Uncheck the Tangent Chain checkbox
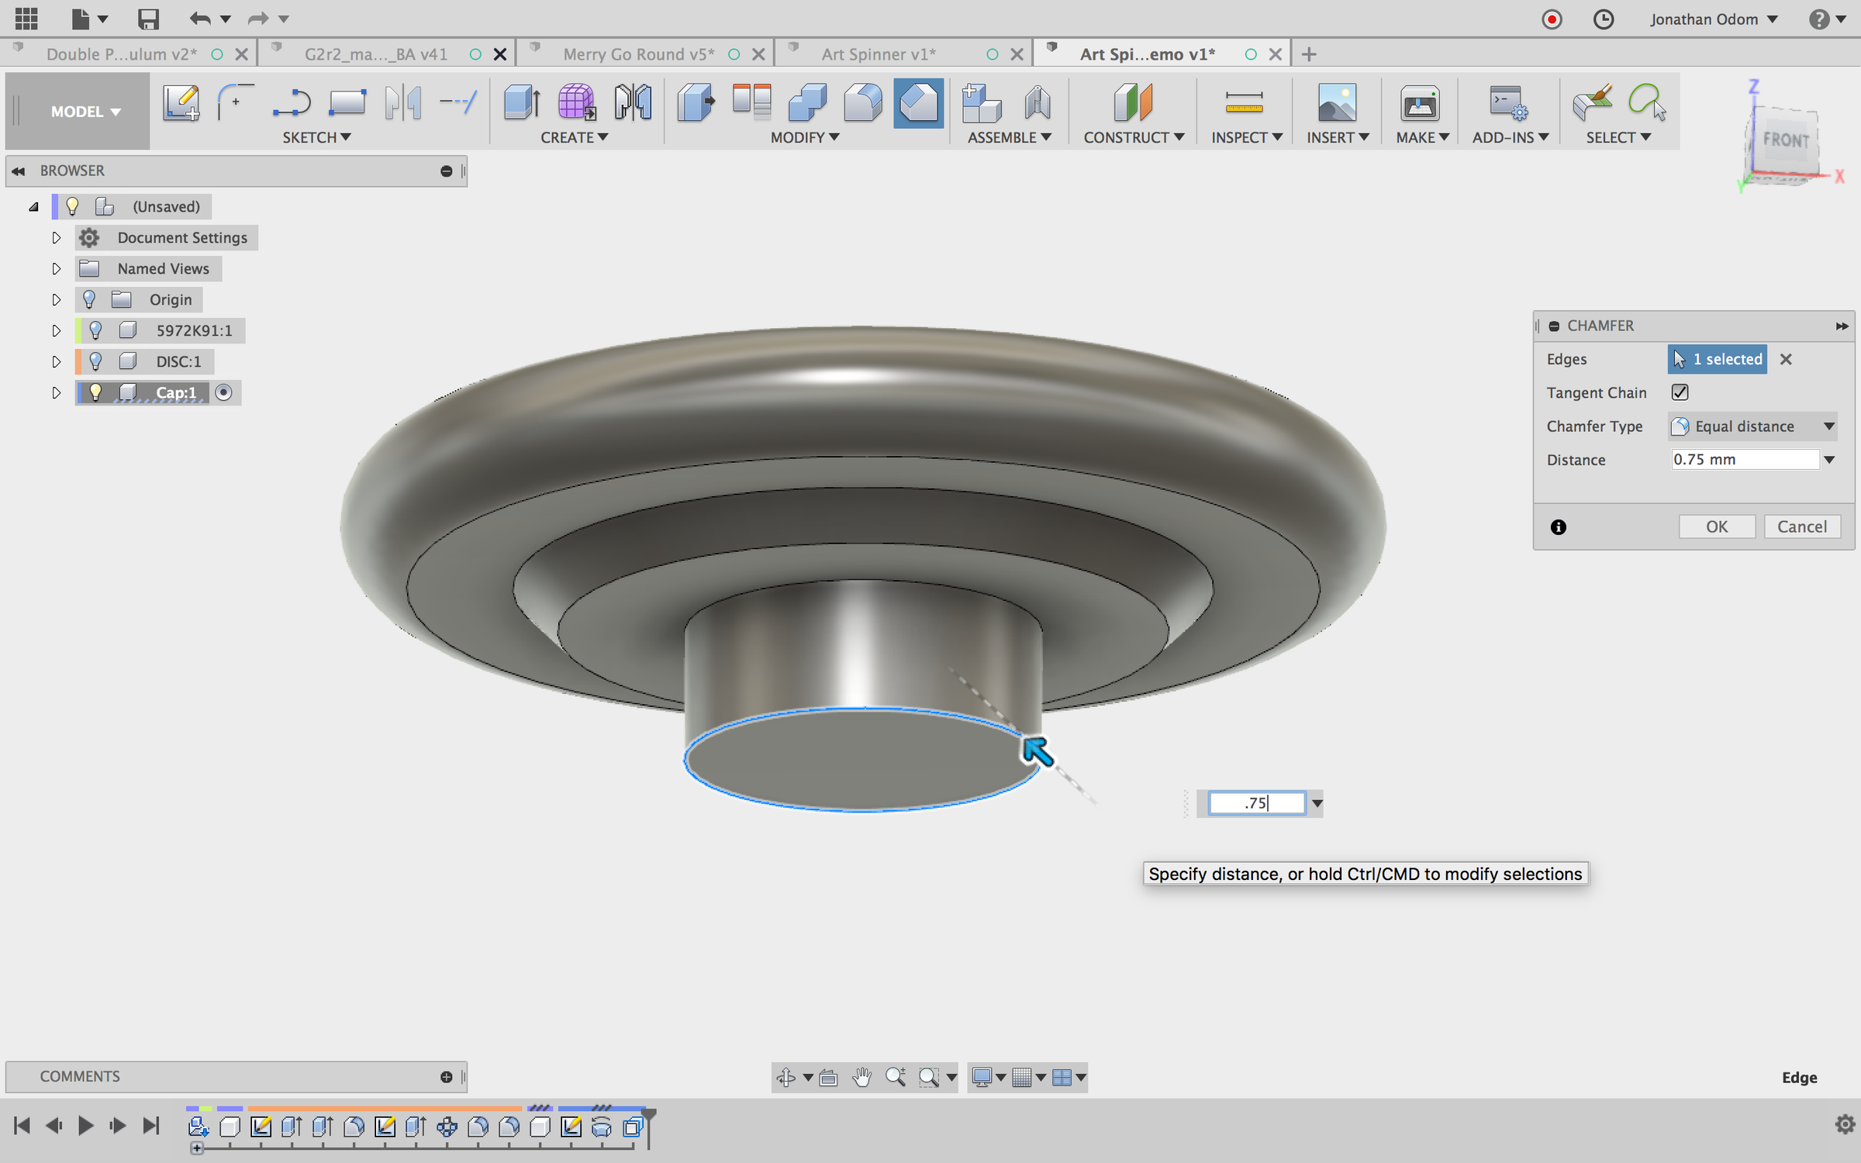Viewport: 1861px width, 1163px height. tap(1680, 392)
